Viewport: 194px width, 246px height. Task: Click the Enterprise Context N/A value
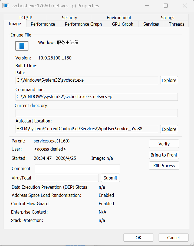click(x=103, y=212)
